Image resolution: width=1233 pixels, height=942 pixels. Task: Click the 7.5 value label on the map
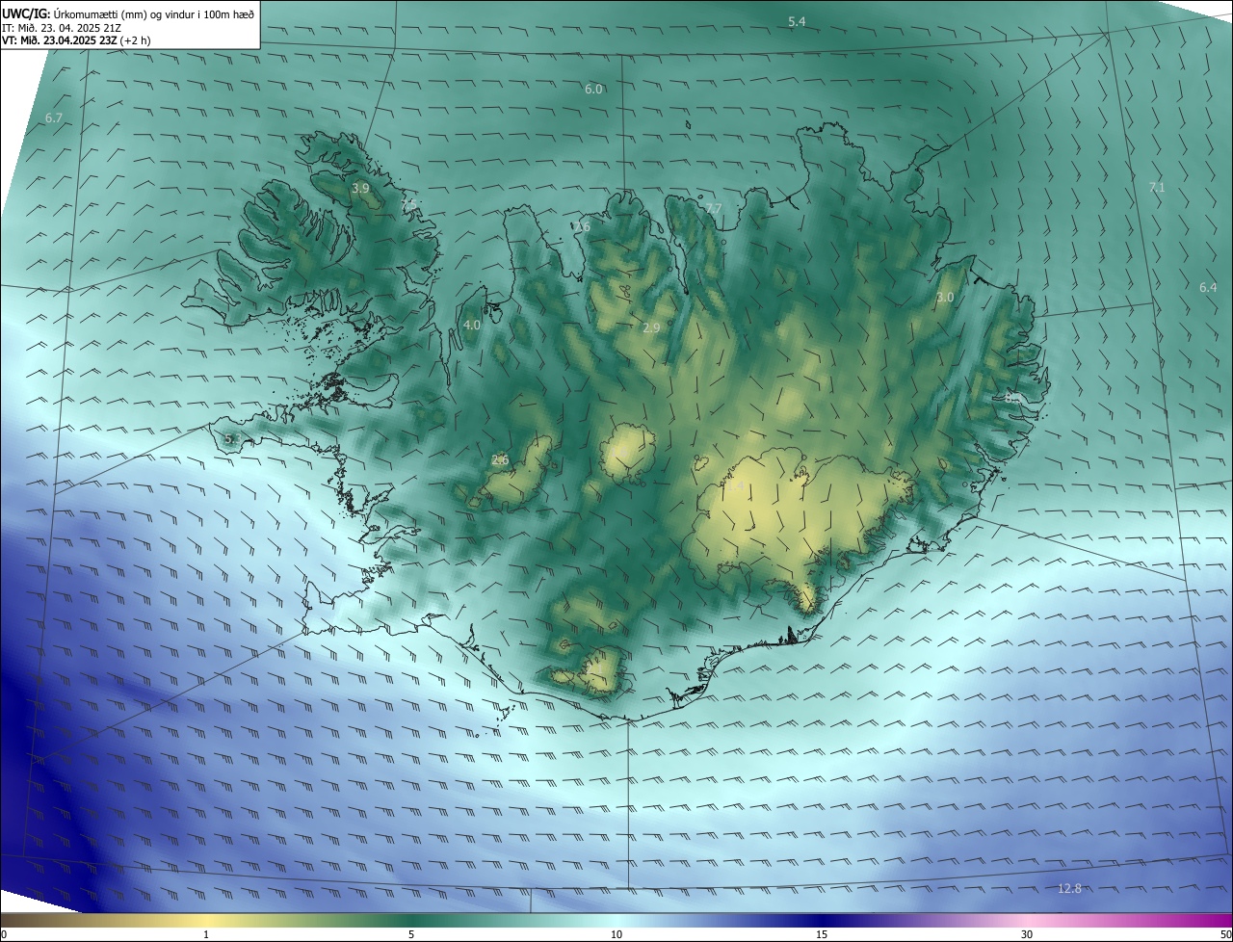click(410, 204)
